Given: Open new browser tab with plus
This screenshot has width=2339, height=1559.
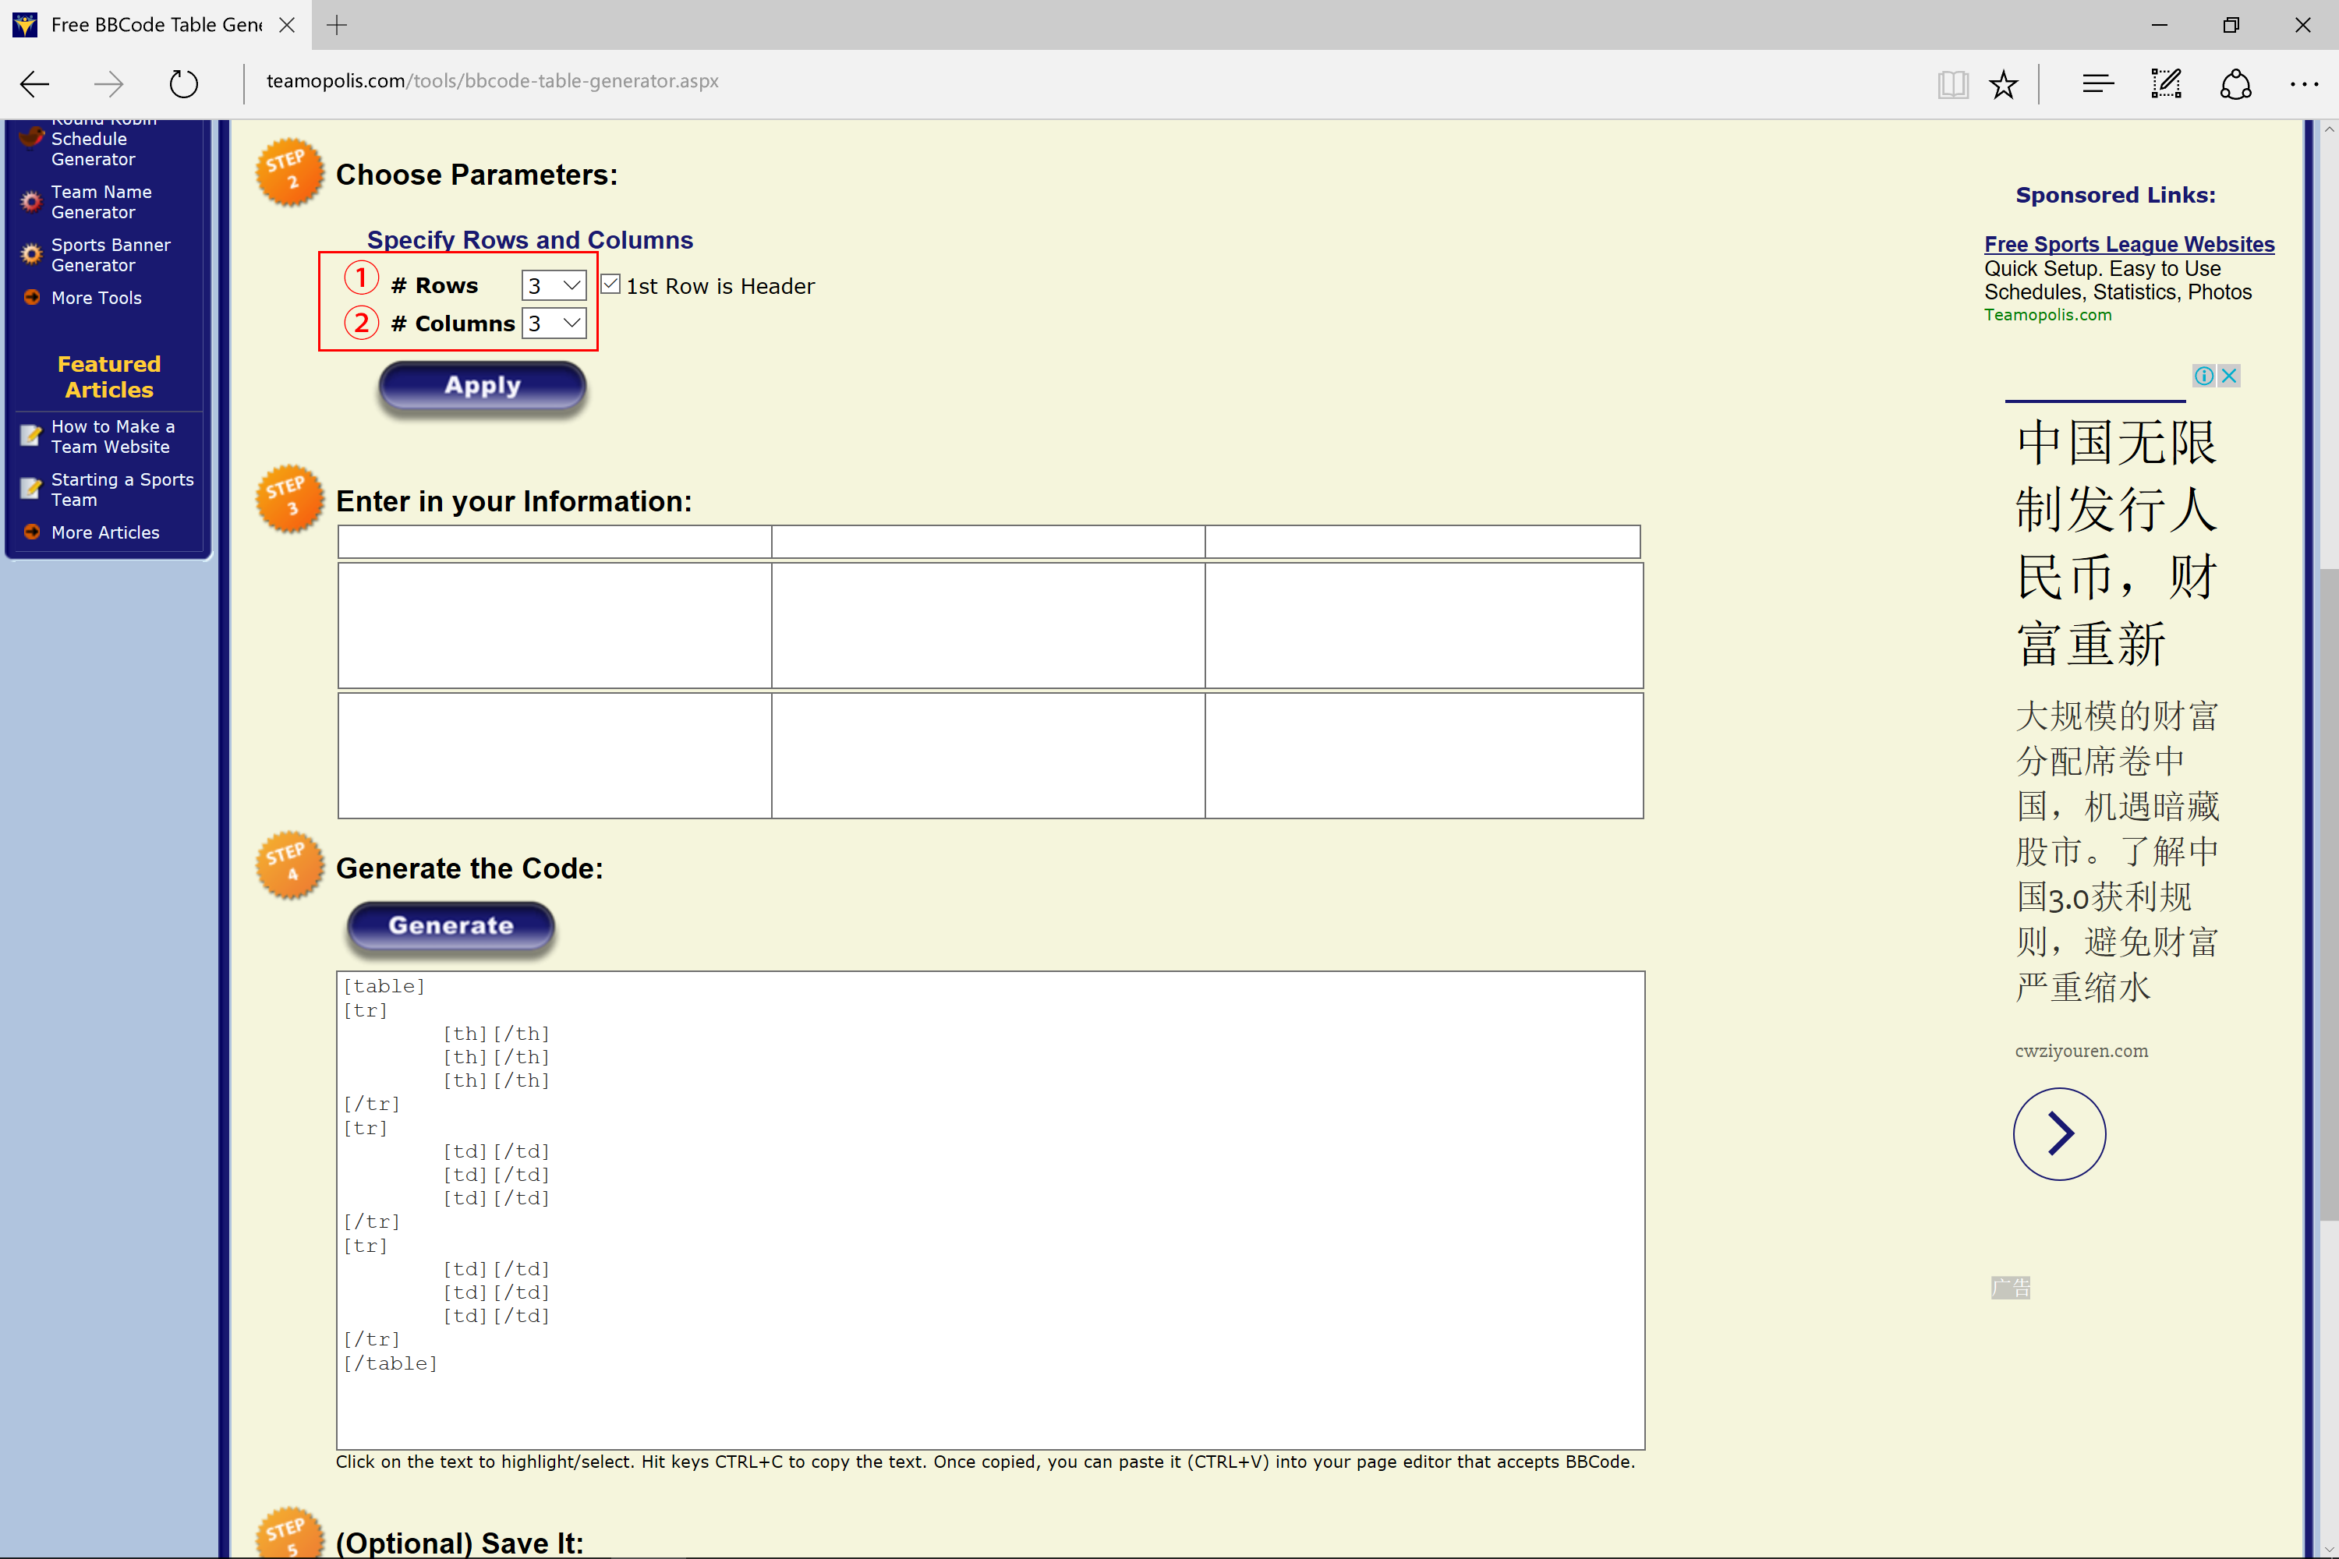Looking at the screenshot, I should point(337,25).
